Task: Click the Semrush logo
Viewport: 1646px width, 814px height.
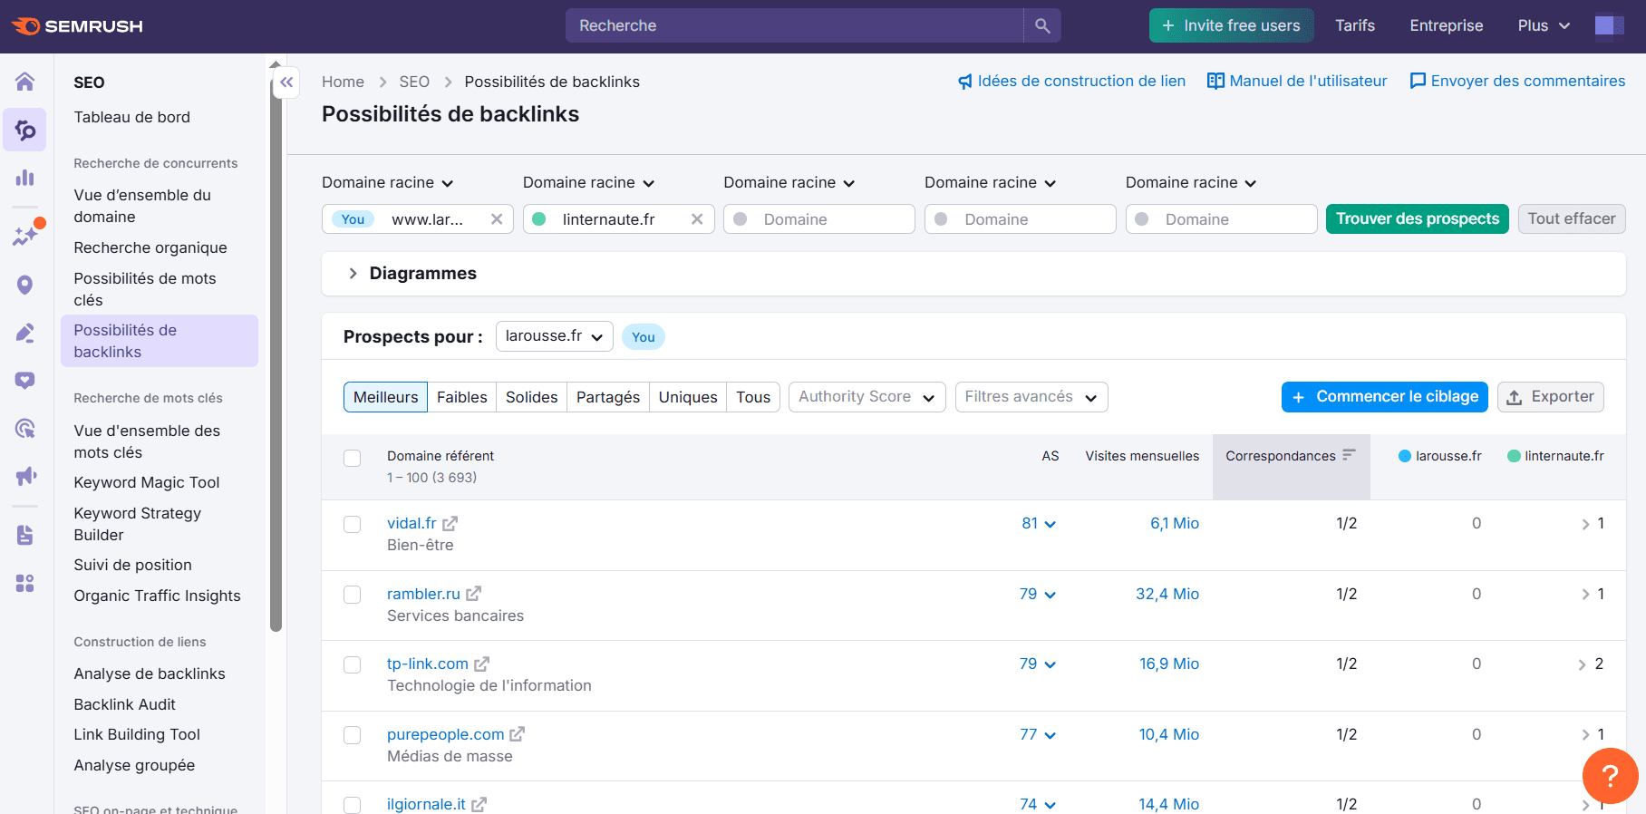Action: tap(77, 26)
